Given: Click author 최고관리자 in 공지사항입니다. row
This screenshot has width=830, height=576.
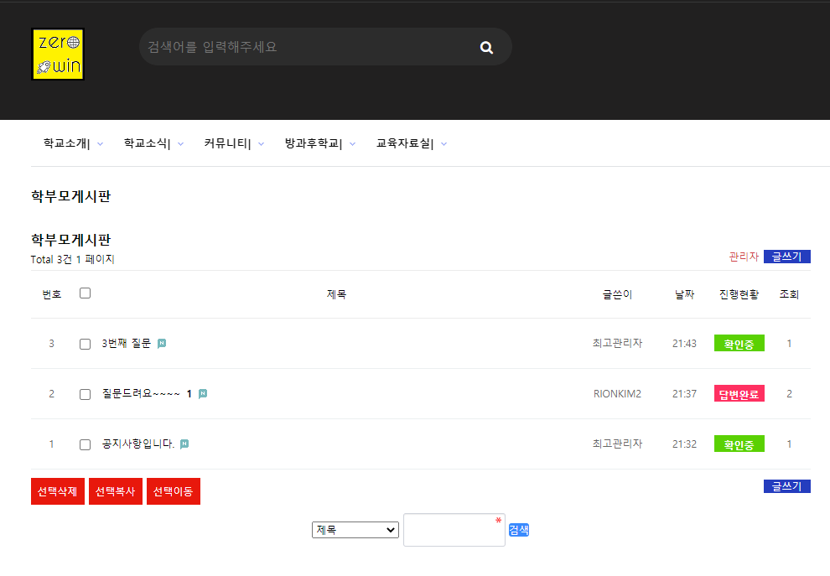Looking at the screenshot, I should (617, 444).
